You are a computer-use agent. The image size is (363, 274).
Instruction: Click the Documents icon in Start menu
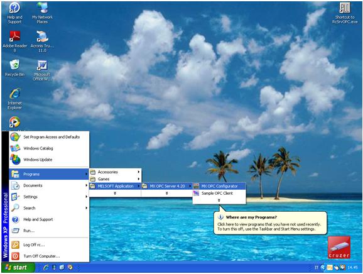(x=15, y=185)
